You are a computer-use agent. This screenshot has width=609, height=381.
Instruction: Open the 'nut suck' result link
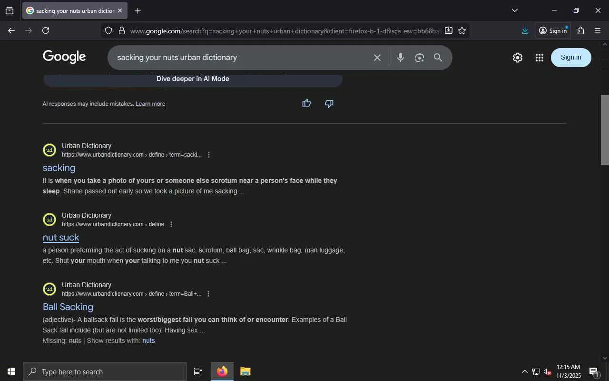[x=61, y=237]
